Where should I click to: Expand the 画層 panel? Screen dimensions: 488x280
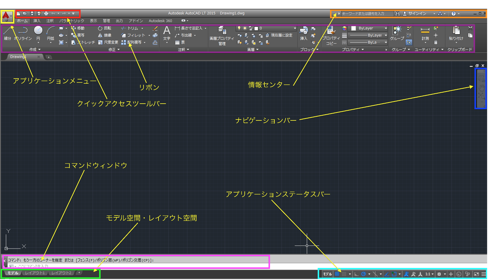[x=253, y=50]
